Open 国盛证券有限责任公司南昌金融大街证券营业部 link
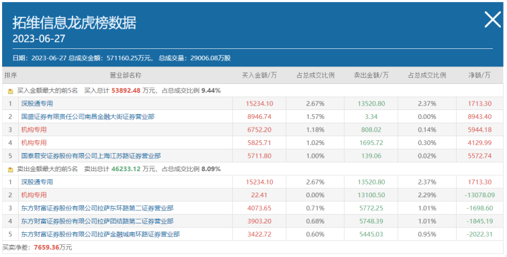Image resolution: width=507 pixels, height=257 pixels. (87, 117)
